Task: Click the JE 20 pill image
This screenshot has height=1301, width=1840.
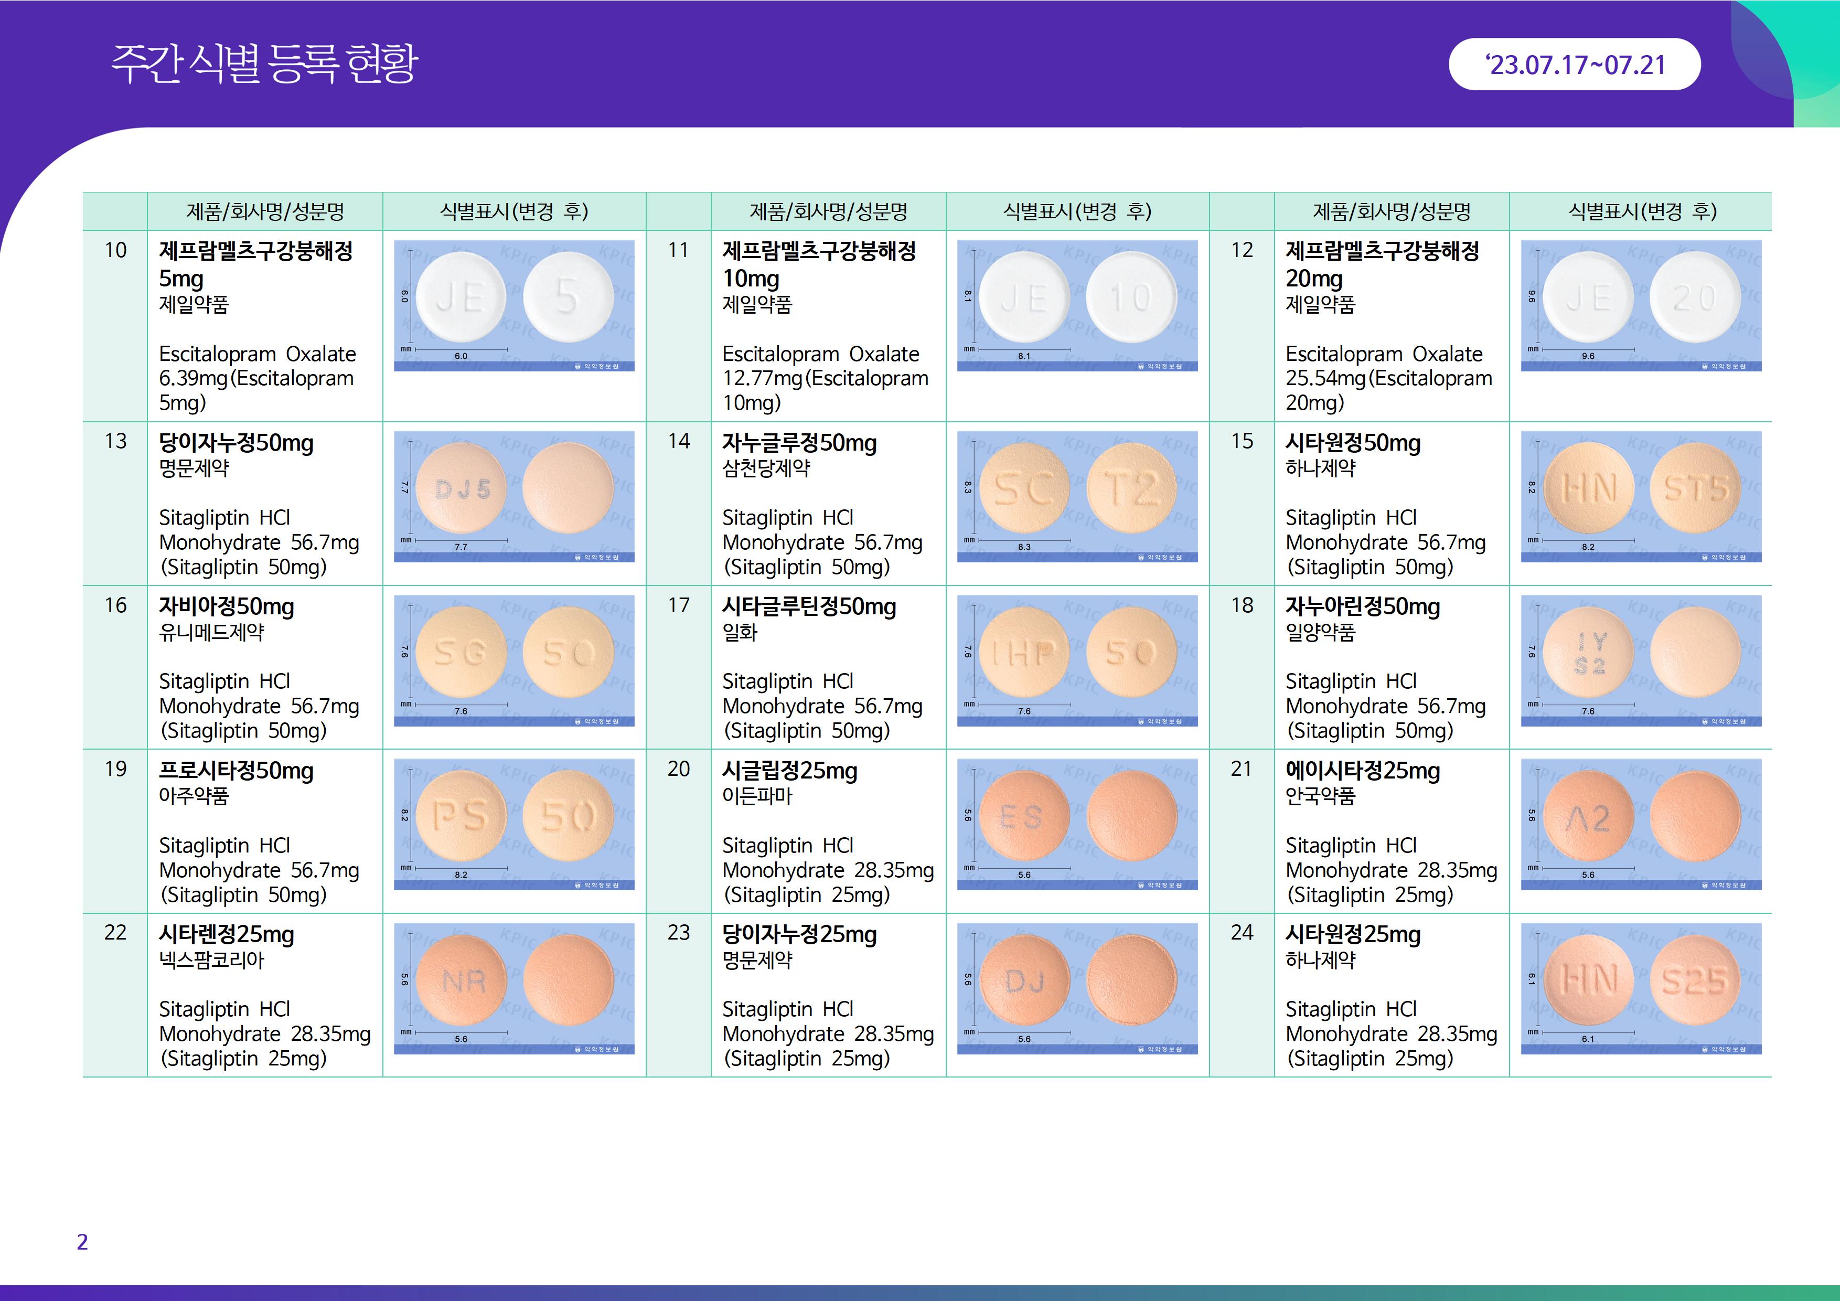Action: point(1641,305)
